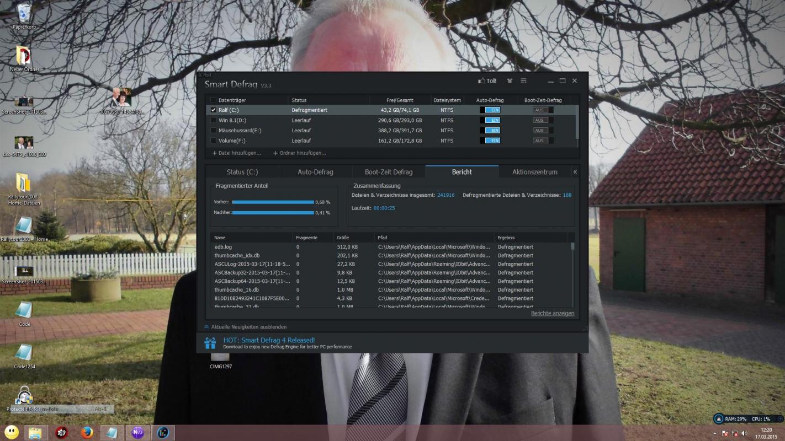The height and width of the screenshot is (441, 785).
Task: Open the smiley Start button on taskbar
Action: tap(12, 433)
